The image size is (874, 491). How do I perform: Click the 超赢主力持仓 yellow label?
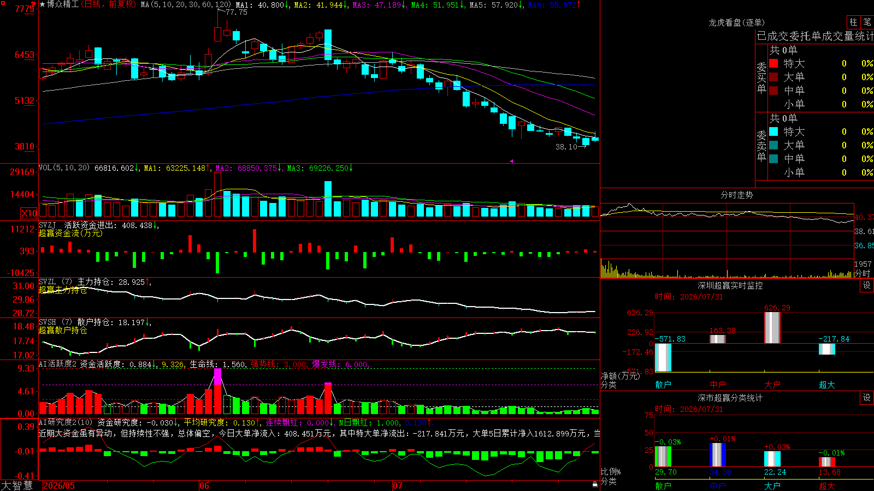[x=63, y=290]
